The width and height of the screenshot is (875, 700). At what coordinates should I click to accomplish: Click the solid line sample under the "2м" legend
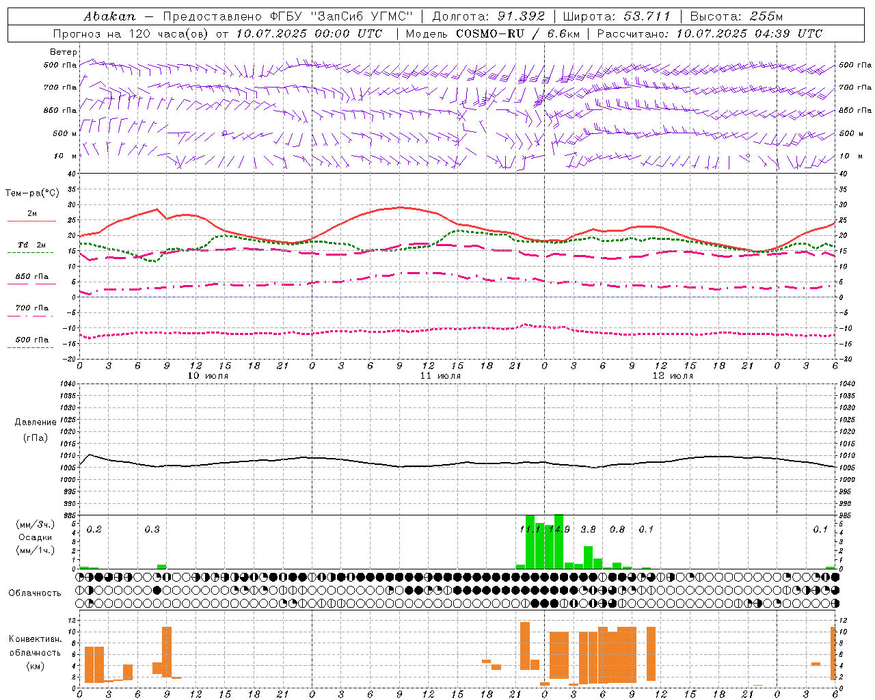coord(31,221)
